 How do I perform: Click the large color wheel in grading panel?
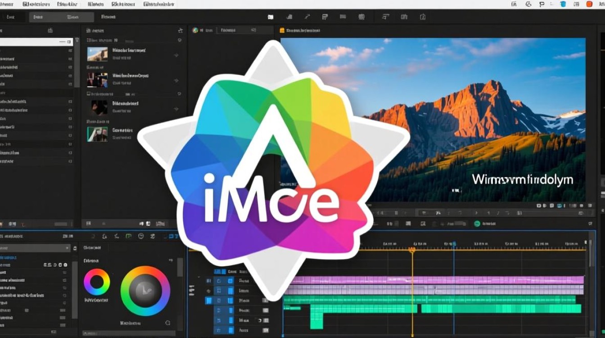145,291
